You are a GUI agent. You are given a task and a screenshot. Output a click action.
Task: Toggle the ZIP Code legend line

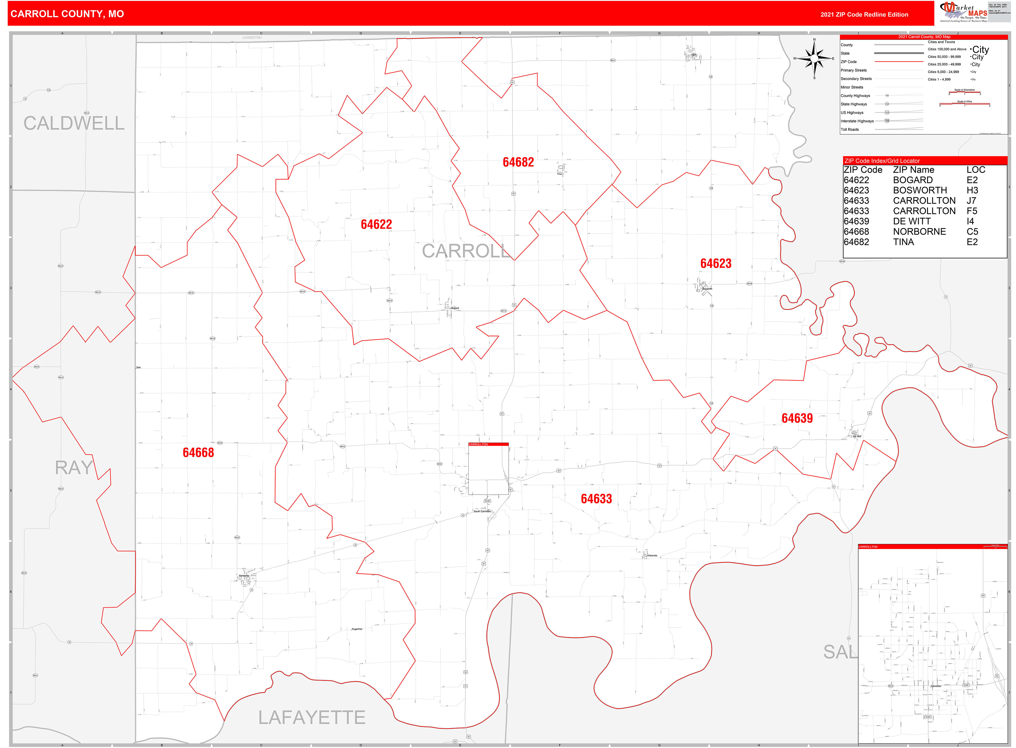click(899, 62)
